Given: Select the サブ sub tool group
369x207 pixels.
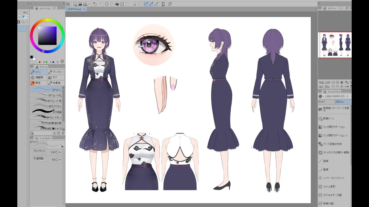Looking at the screenshot, I should pos(56,77).
